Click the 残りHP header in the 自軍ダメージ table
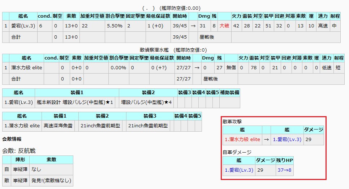Viewport: 349px width, 189px height. click(284, 160)
